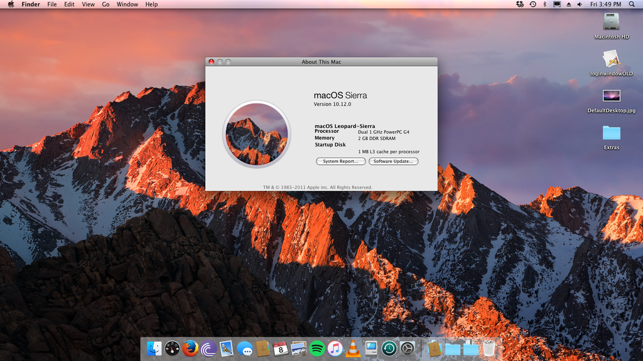Launch the VLC traffic cone player
643x361 pixels.
pos(353,348)
